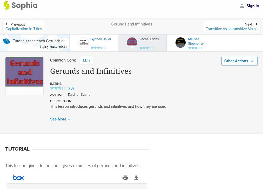Select Melissa Stephenson's tutorial thumbnail
263x189 pixels.
pyautogui.click(x=180, y=43)
